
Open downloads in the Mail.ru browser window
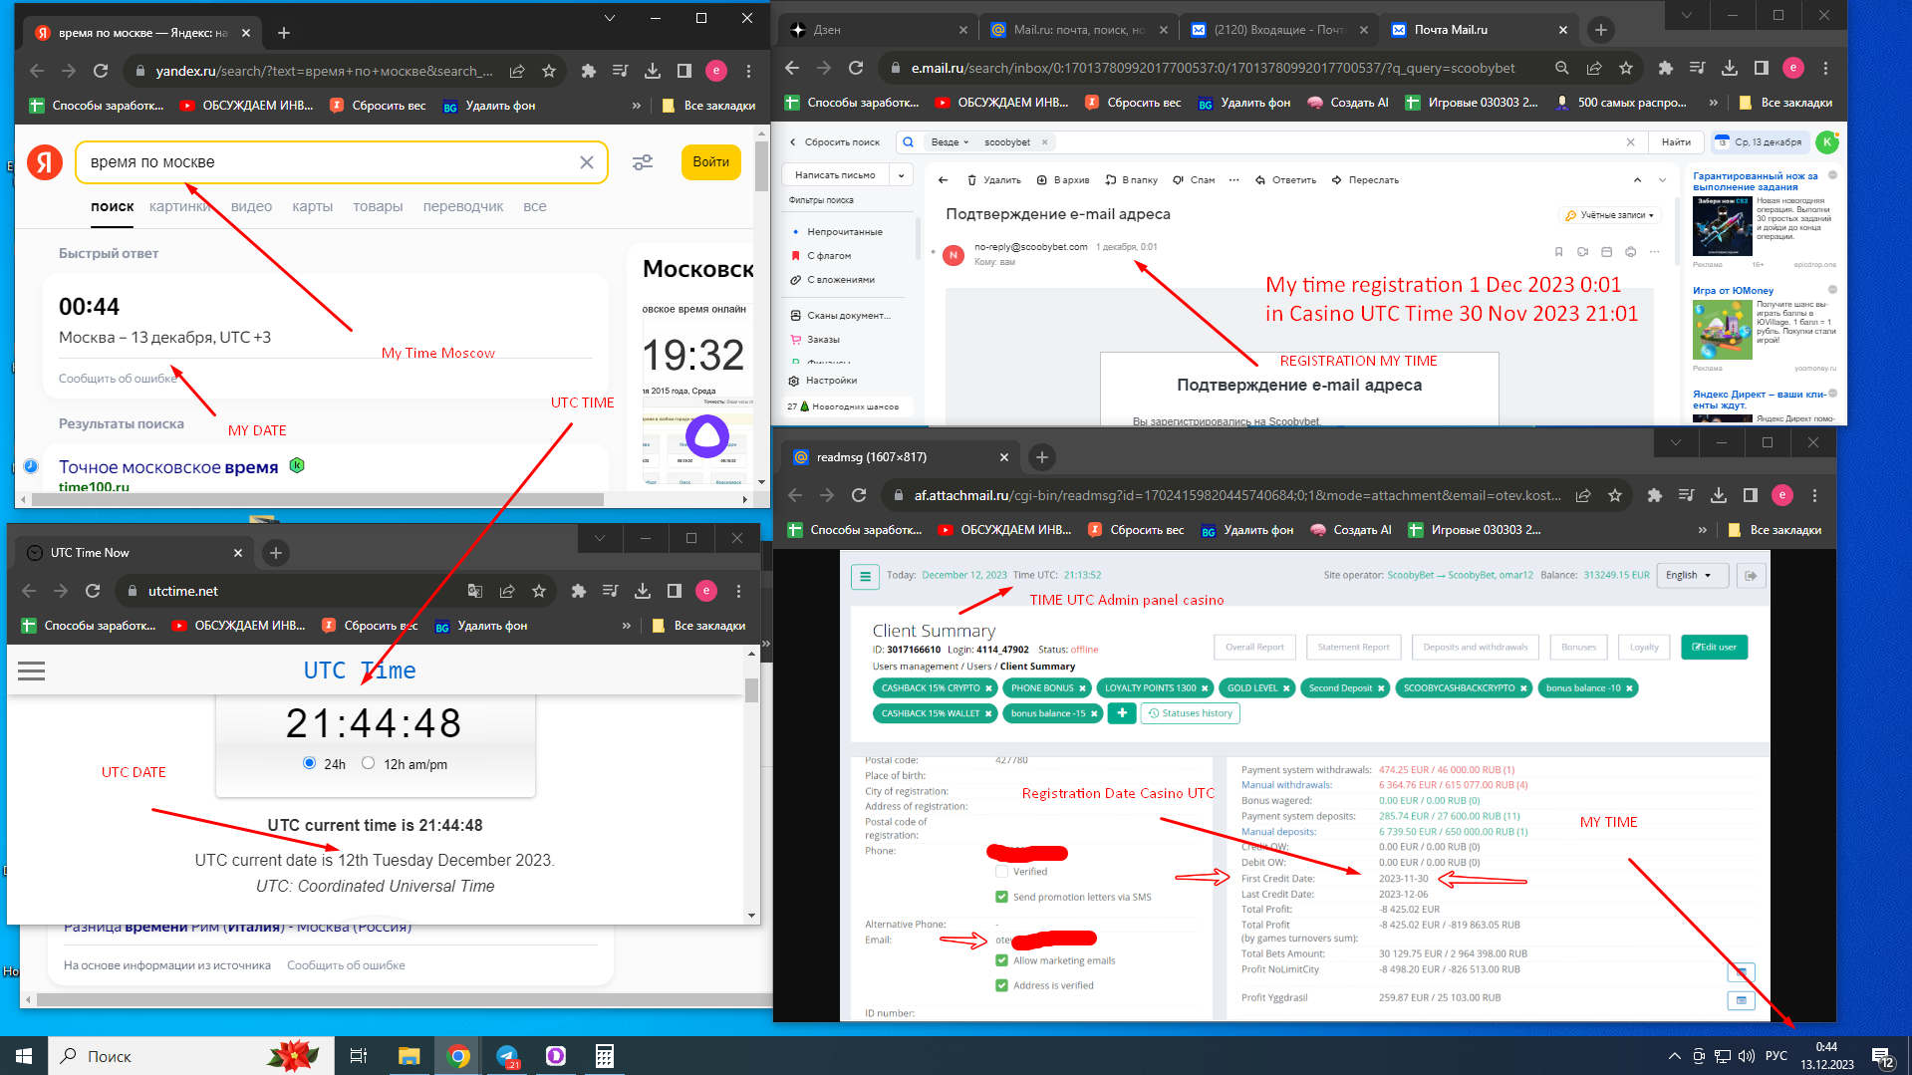1730,68
